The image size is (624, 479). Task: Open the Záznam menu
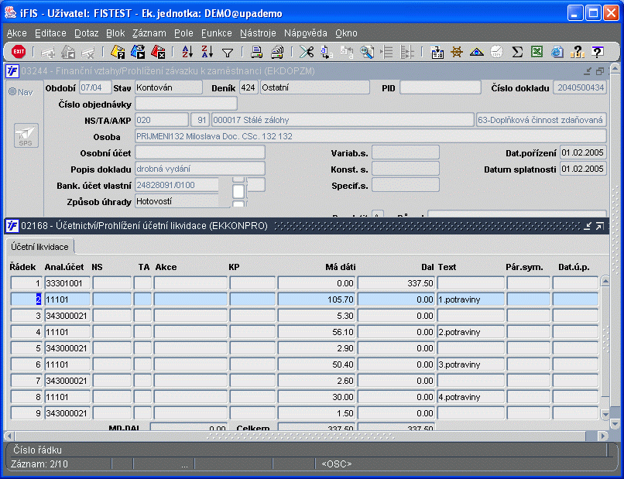(x=149, y=33)
